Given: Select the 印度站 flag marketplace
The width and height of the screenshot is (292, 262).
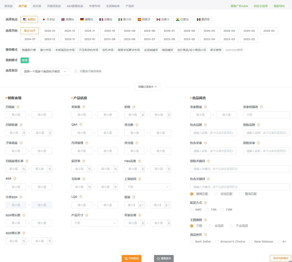Looking at the screenshot, I should [x=181, y=19].
